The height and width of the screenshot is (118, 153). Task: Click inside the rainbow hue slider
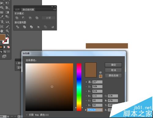pos(79,87)
